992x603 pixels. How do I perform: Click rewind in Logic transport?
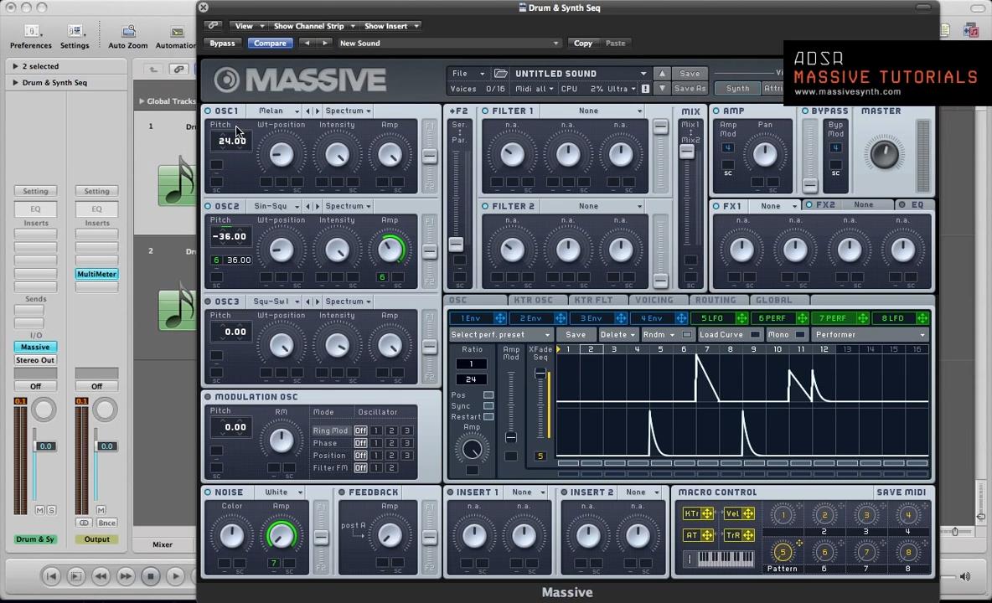[x=101, y=576]
